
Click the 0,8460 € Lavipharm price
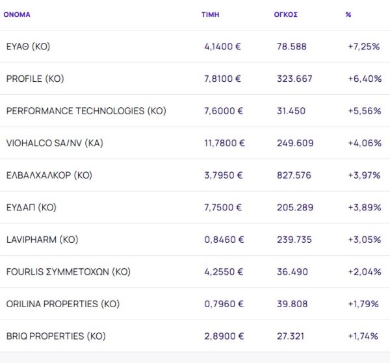(224, 240)
